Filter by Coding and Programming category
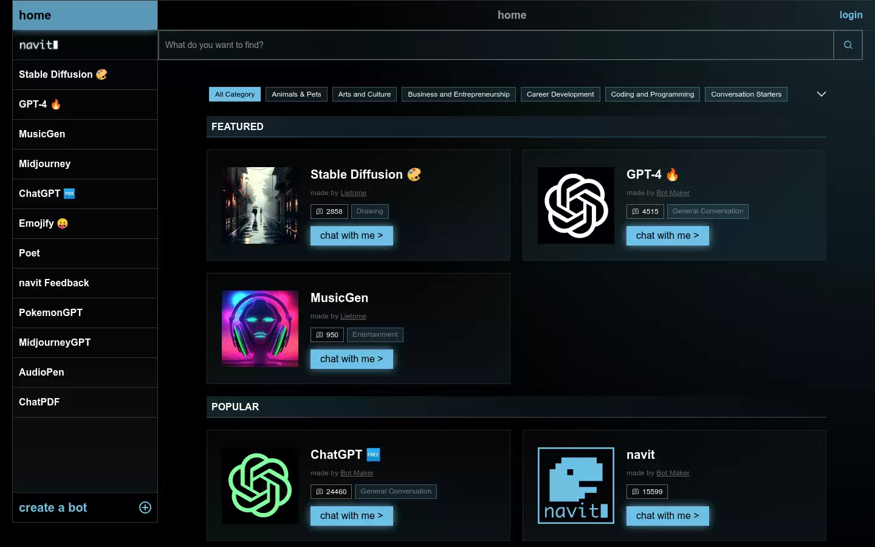The height and width of the screenshot is (547, 875). (653, 94)
